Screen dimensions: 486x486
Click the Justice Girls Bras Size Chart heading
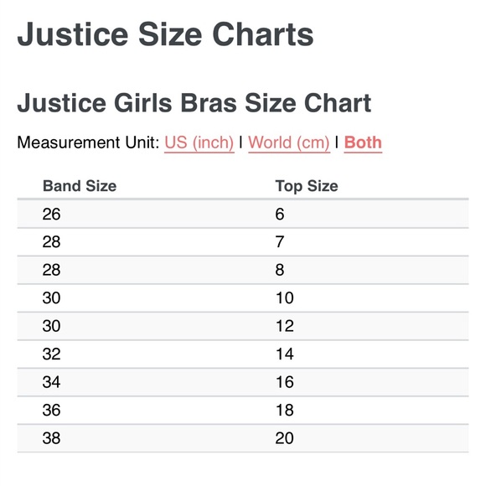(194, 103)
